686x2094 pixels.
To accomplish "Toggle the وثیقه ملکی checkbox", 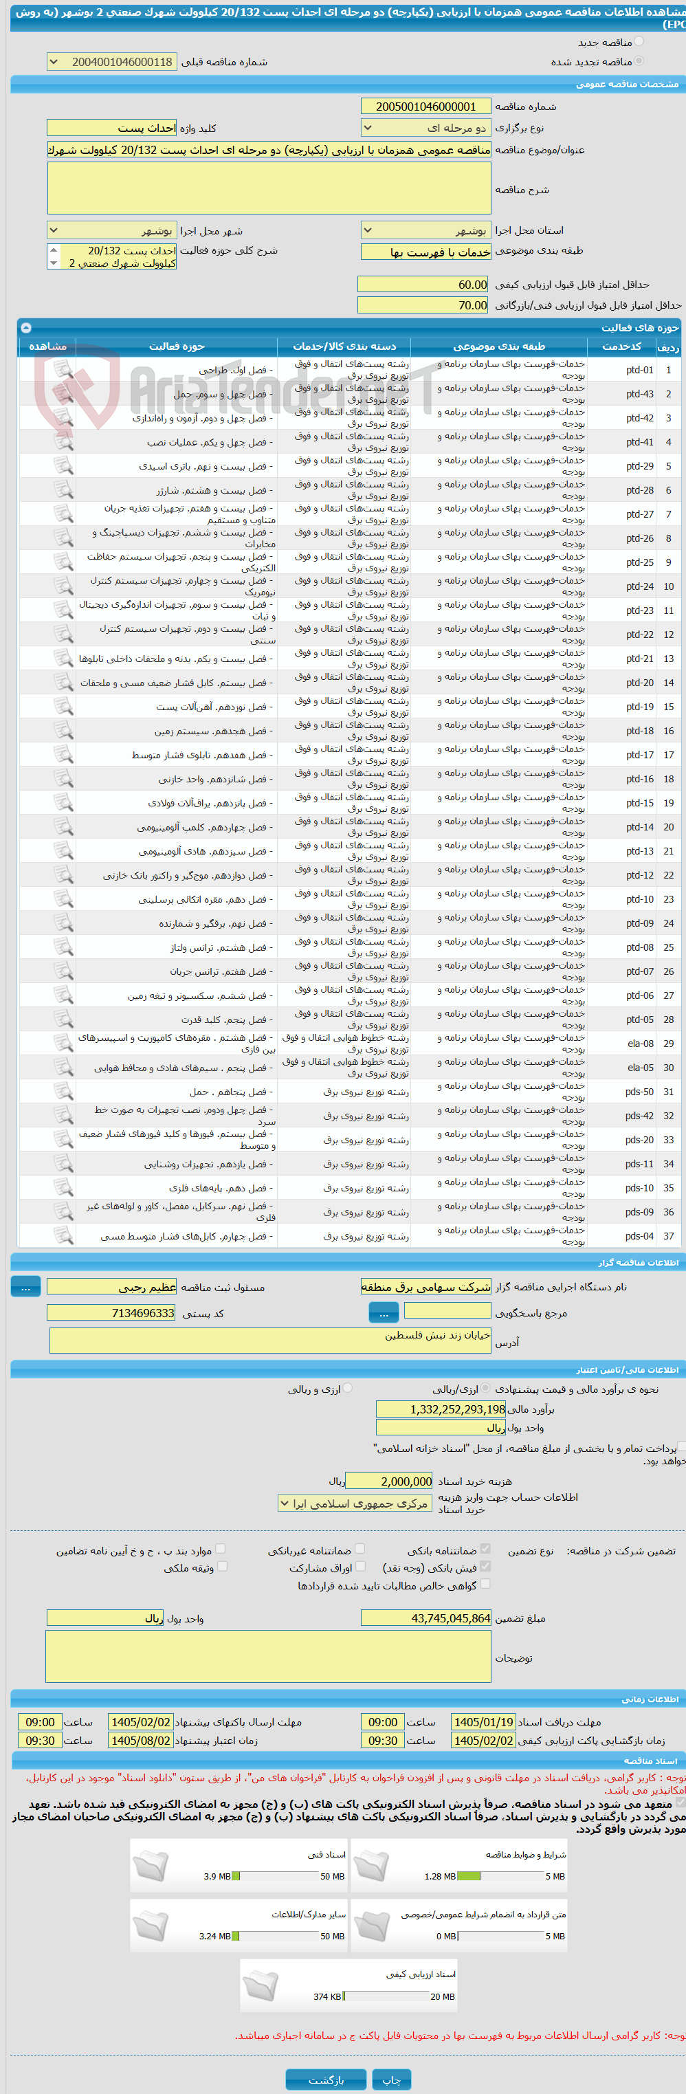I will pos(222,1565).
